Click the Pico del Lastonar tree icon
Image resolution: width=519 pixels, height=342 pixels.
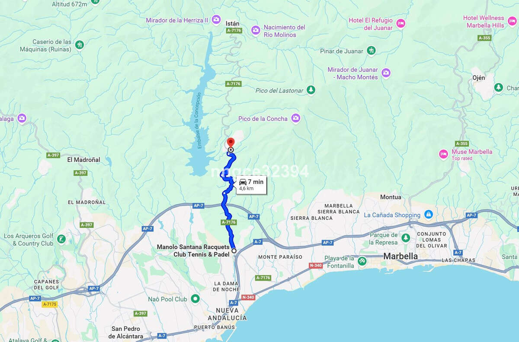point(311,90)
